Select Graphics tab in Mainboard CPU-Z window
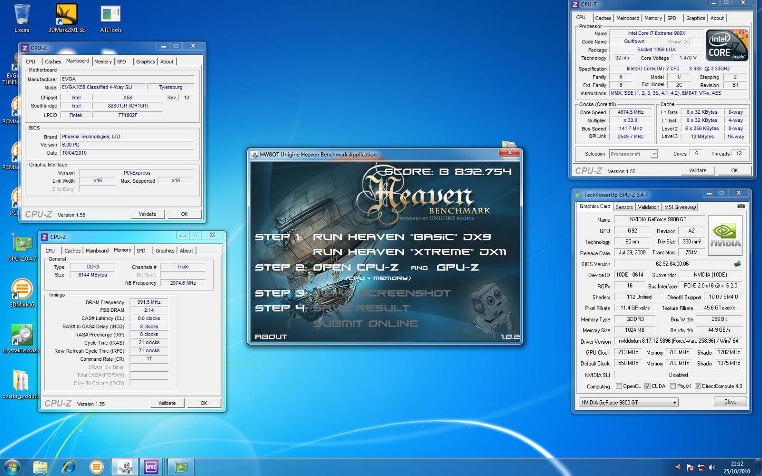This screenshot has height=476, width=762. (145, 62)
